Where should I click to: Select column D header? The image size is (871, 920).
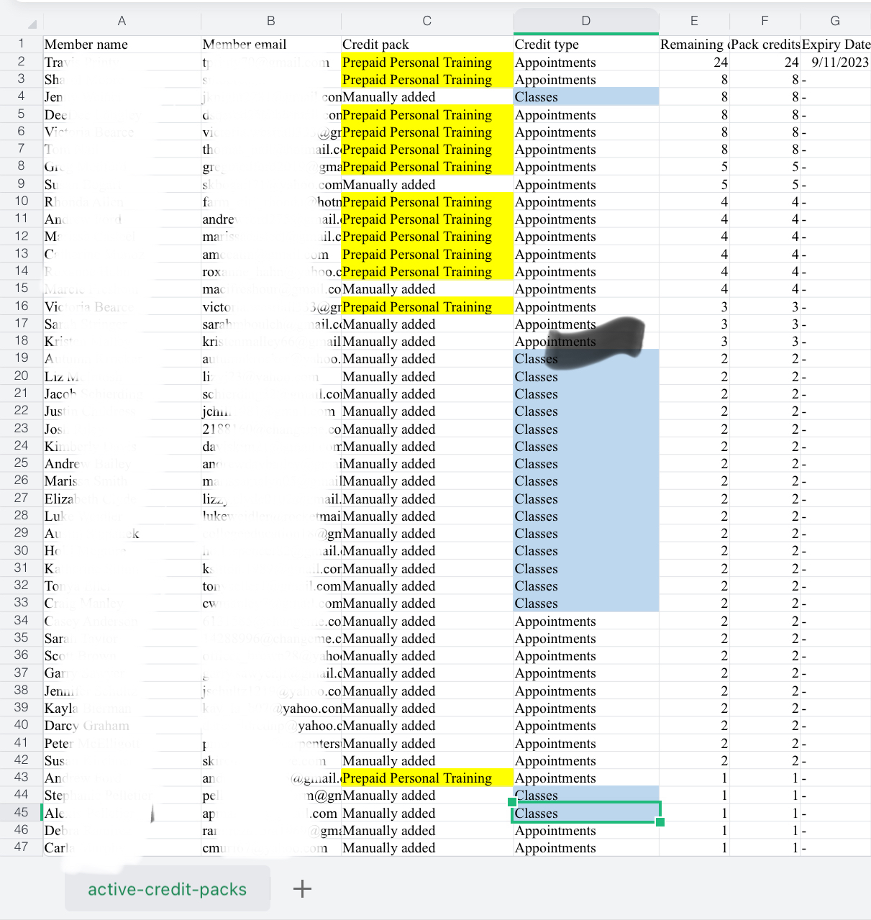586,21
